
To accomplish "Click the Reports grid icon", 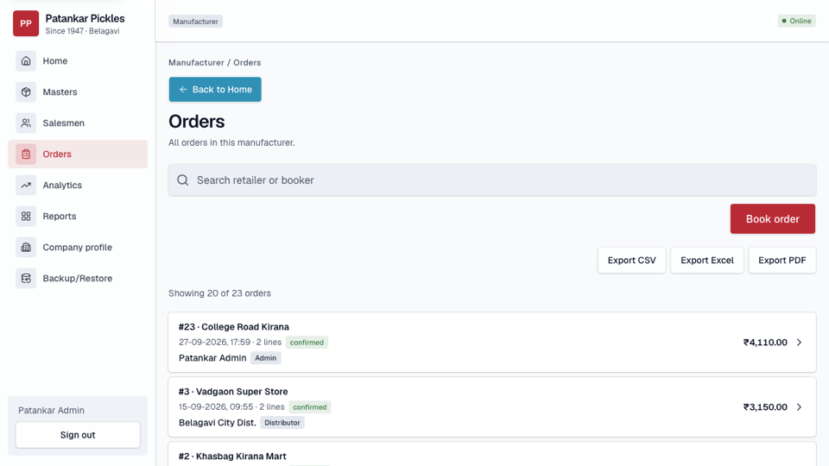I will coord(26,216).
